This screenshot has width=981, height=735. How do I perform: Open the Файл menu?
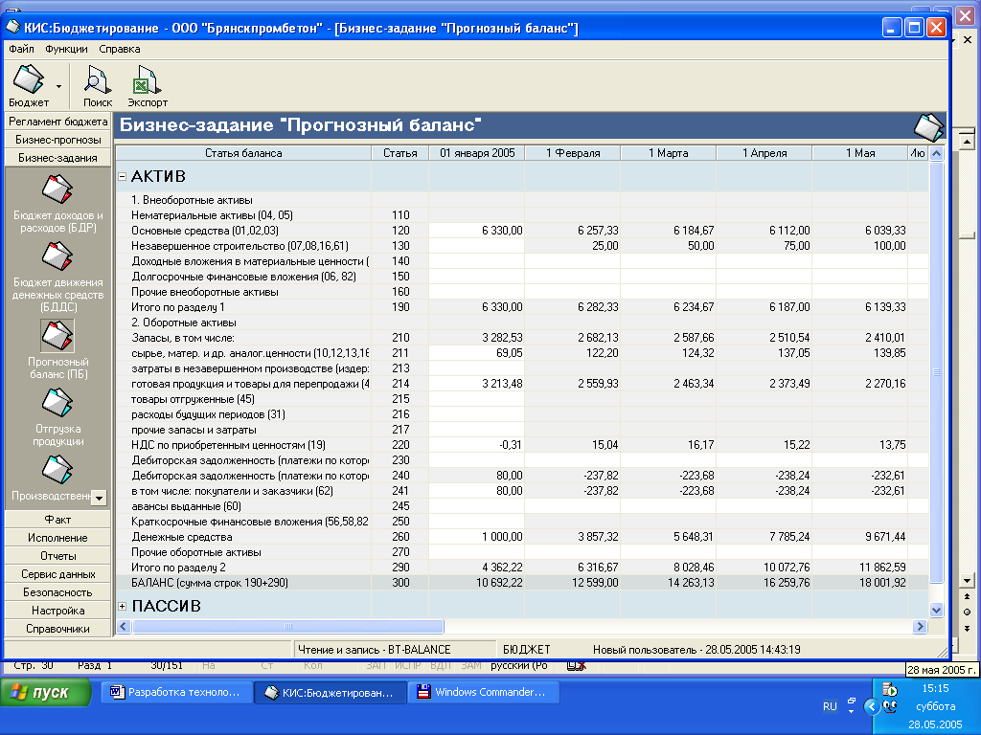[21, 49]
